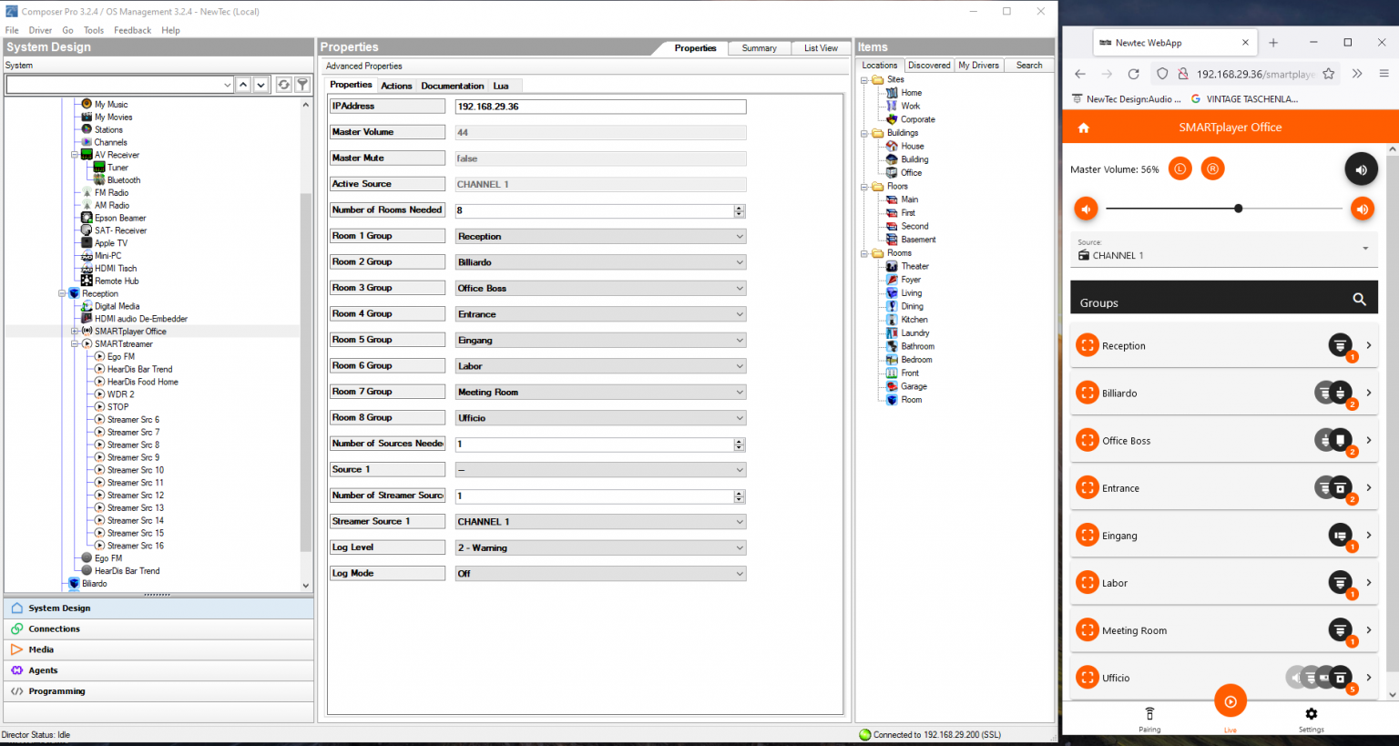Toggle the L channel button
This screenshot has height=746, width=1399.
tap(1180, 169)
